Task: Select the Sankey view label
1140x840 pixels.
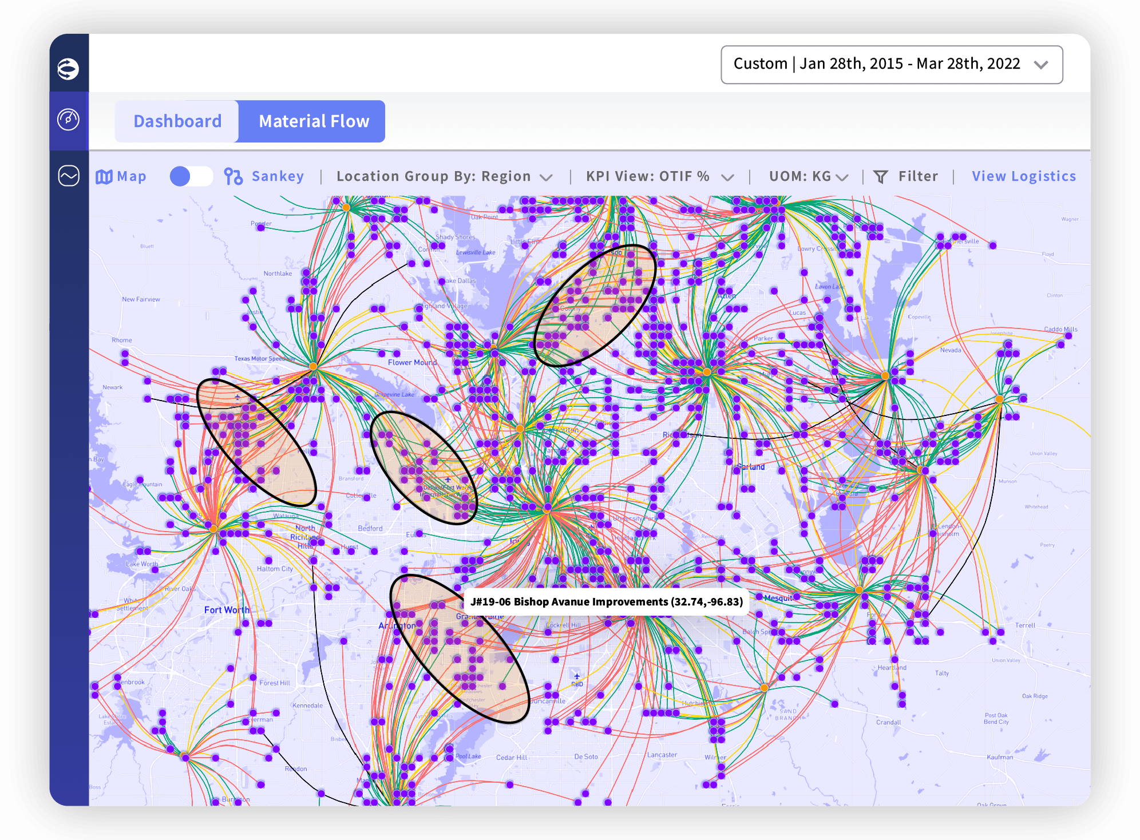Action: (278, 176)
